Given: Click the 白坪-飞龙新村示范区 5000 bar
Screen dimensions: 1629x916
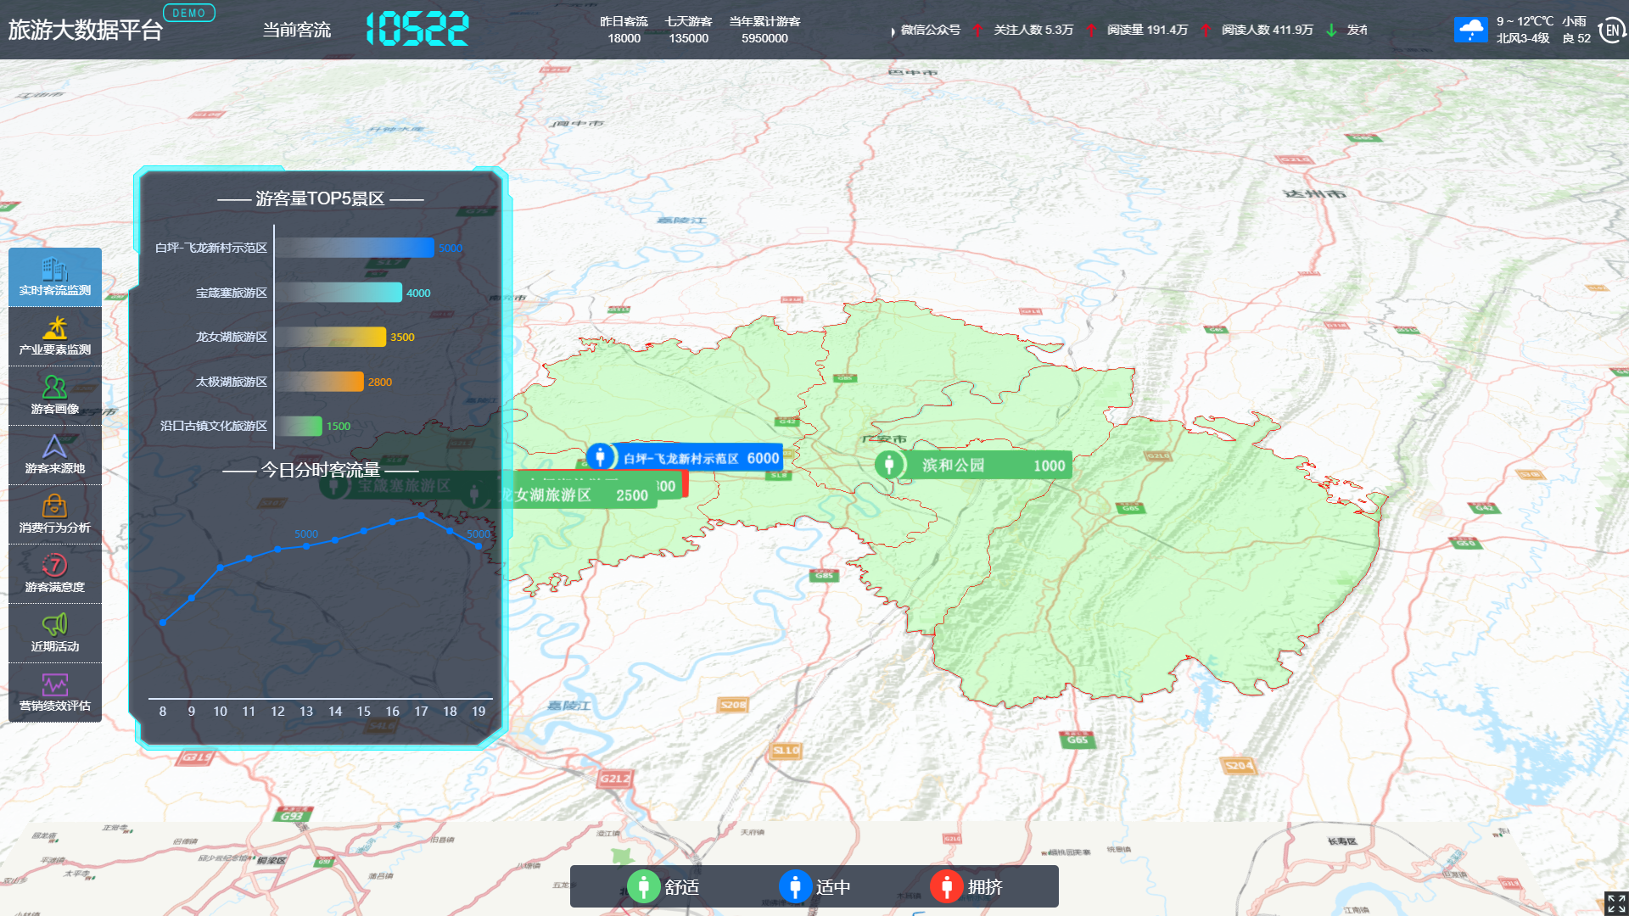Looking at the screenshot, I should click(x=355, y=248).
